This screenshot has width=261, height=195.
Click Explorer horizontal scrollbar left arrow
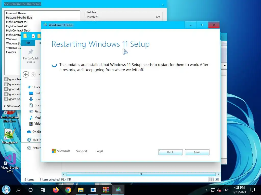pos(64,174)
